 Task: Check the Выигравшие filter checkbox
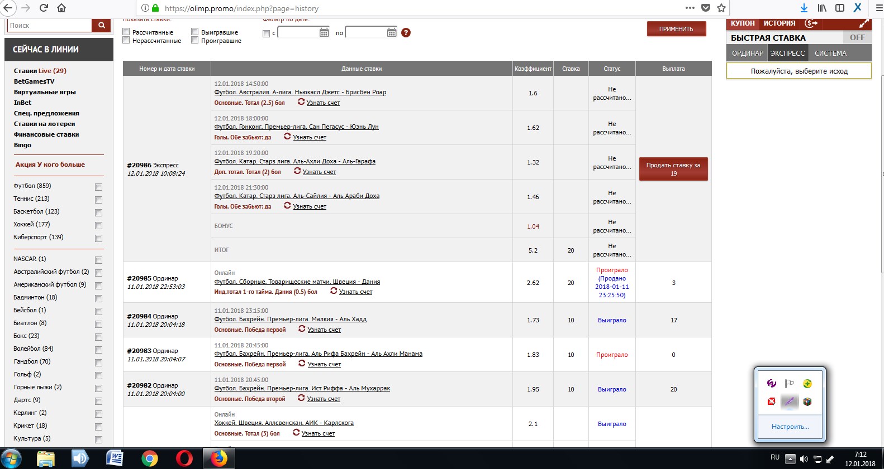pyautogui.click(x=195, y=32)
